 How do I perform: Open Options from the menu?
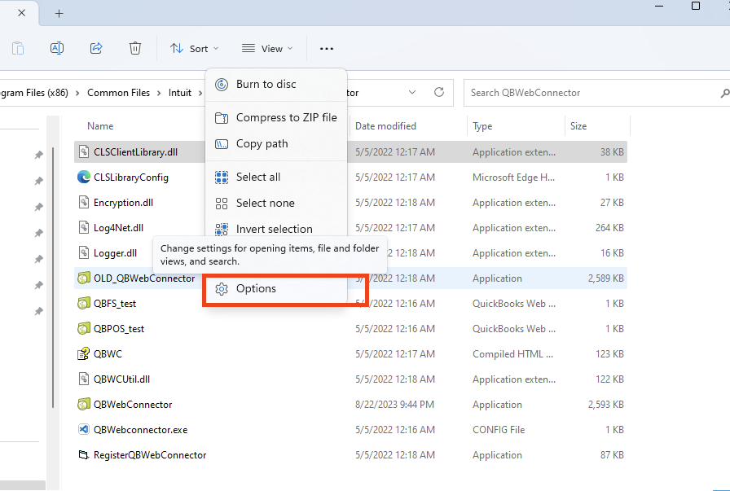coord(276,288)
